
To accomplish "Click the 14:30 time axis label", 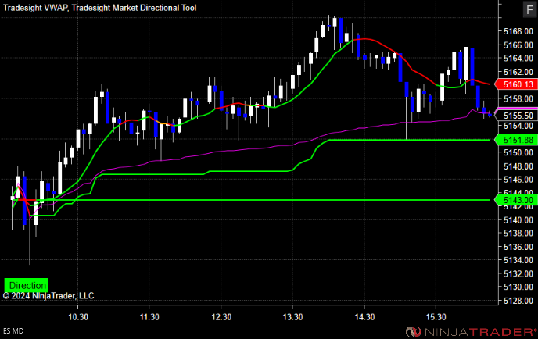I will pyautogui.click(x=364, y=317).
